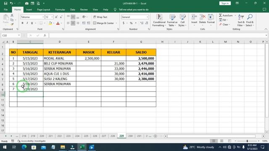Click the Percent Style icon
Image resolution: width=269 pixels, height=151 pixels.
(131, 23)
